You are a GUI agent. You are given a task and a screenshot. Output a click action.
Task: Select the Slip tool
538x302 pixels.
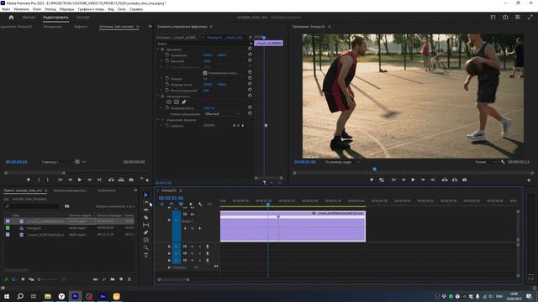pos(145,225)
